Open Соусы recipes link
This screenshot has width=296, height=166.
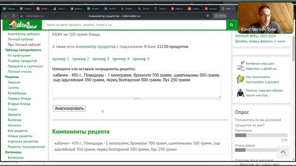(x=12, y=109)
